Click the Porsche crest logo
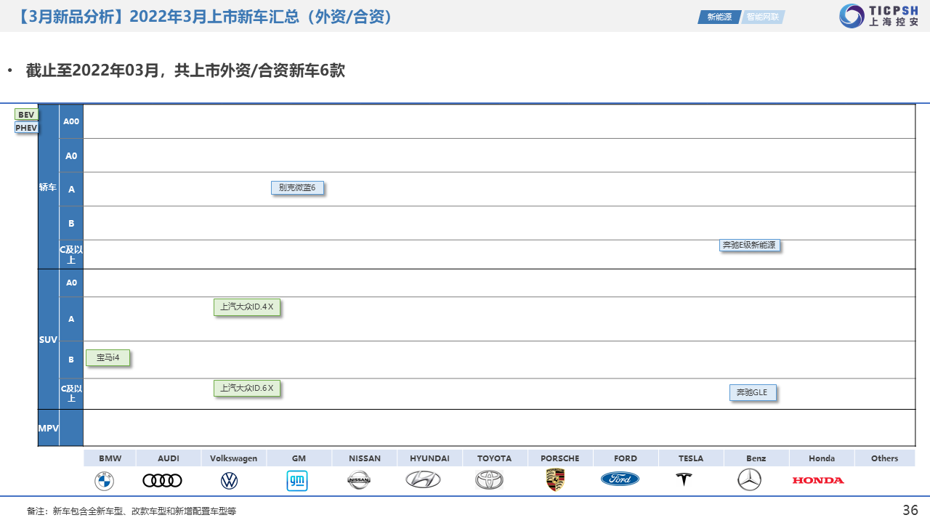This screenshot has width=930, height=523. coord(555,479)
